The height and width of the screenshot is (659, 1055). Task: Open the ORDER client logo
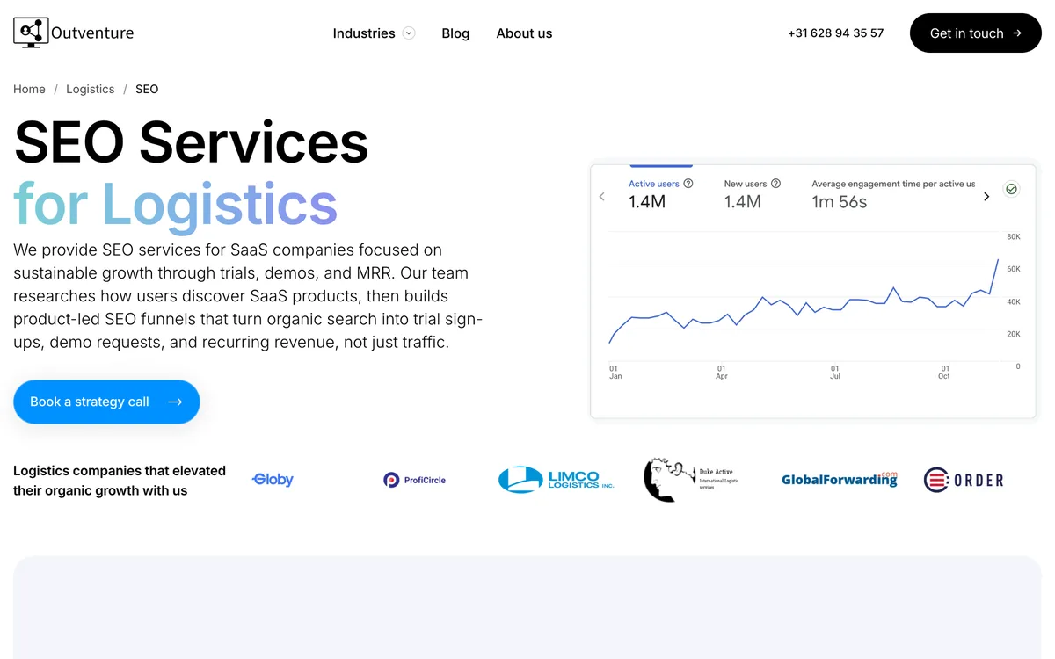point(964,480)
